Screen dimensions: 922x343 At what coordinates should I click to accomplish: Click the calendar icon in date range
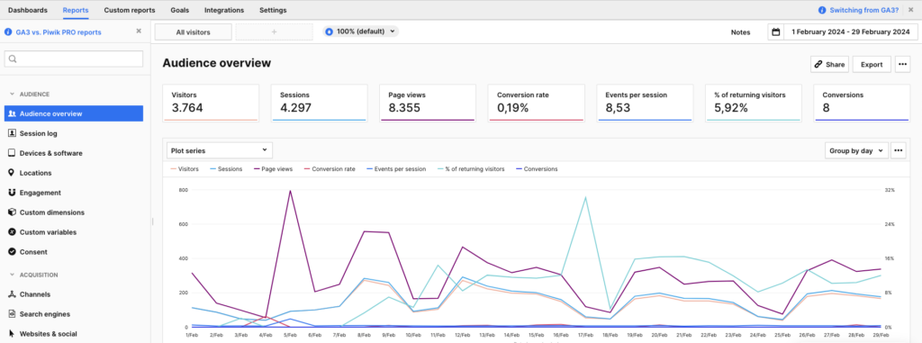pyautogui.click(x=776, y=32)
